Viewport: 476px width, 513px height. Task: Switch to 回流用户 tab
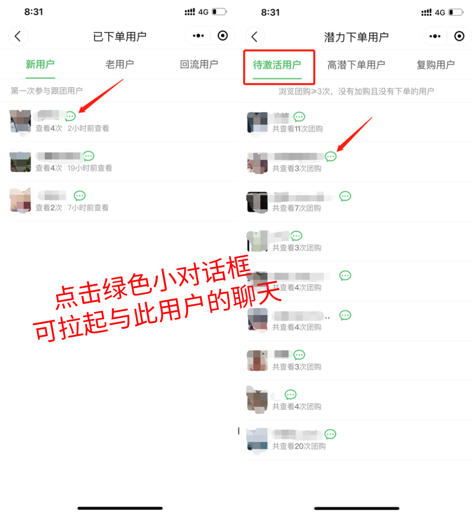pyautogui.click(x=199, y=64)
